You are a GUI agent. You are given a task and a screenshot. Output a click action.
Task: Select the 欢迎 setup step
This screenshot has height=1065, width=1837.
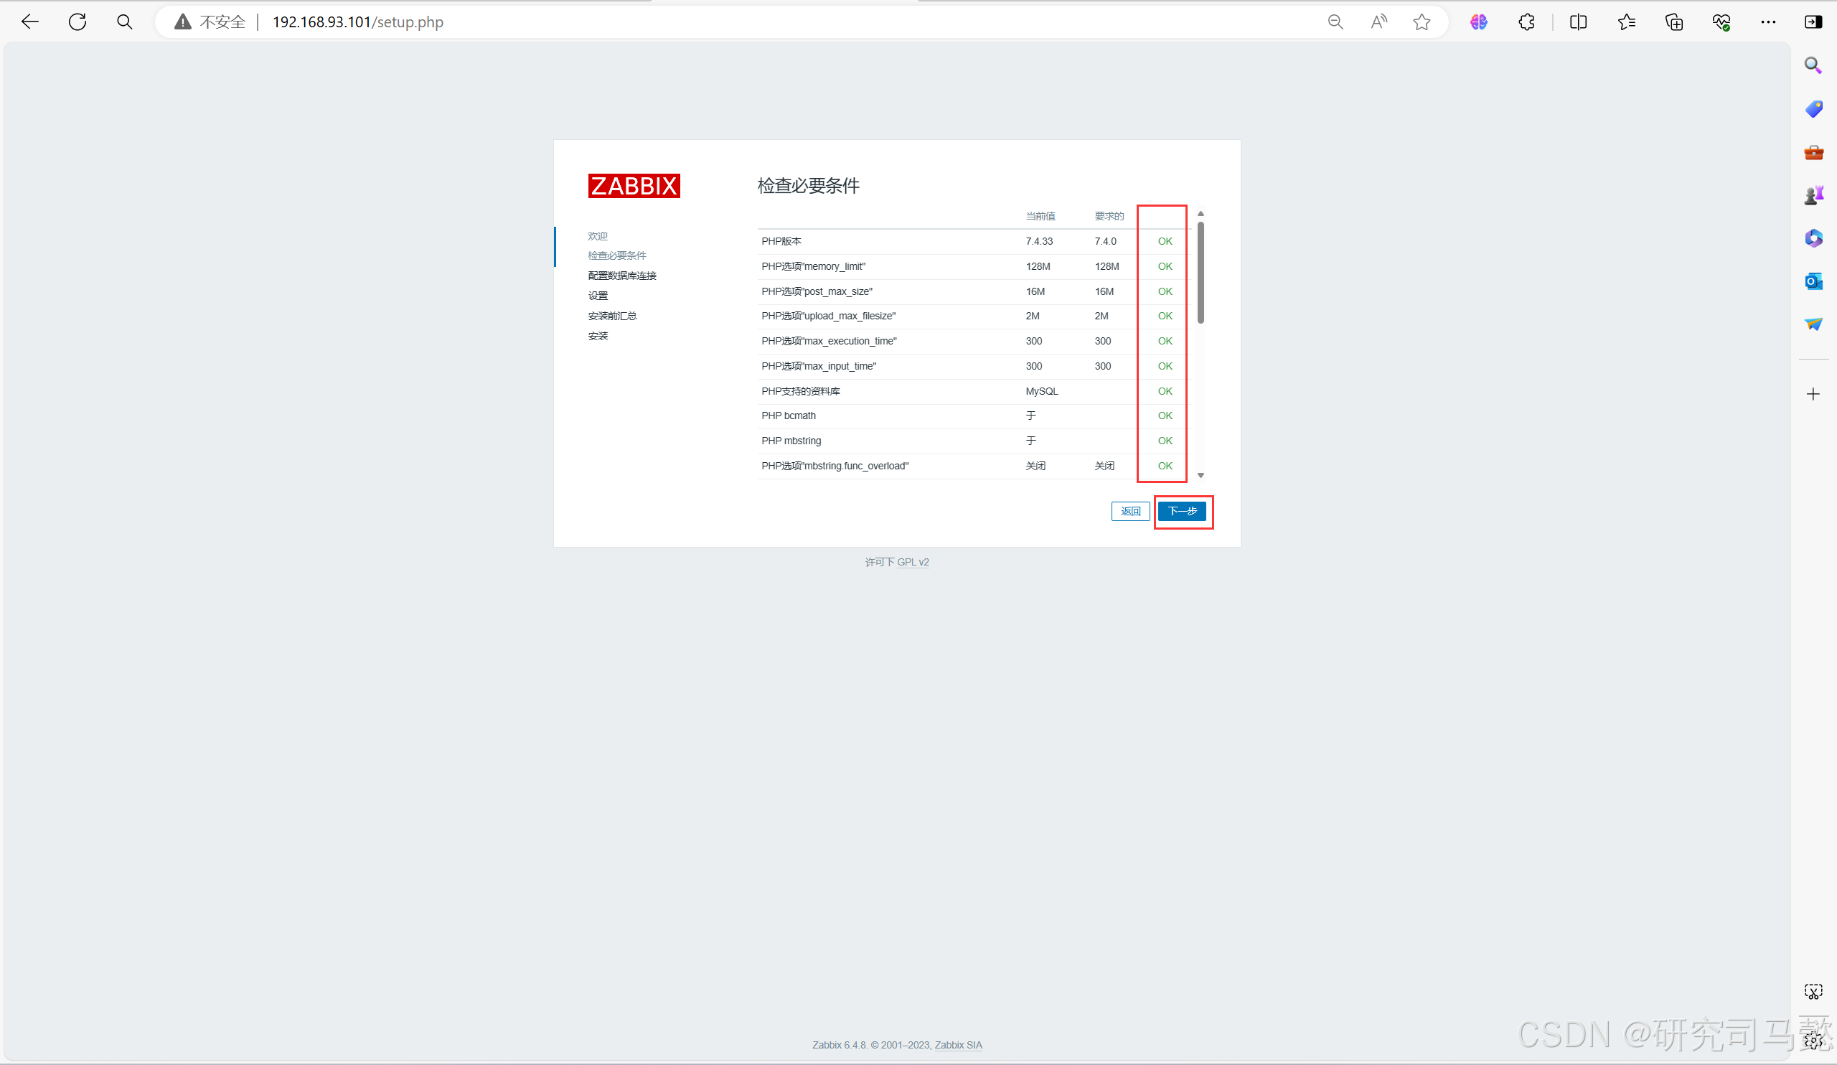click(598, 236)
